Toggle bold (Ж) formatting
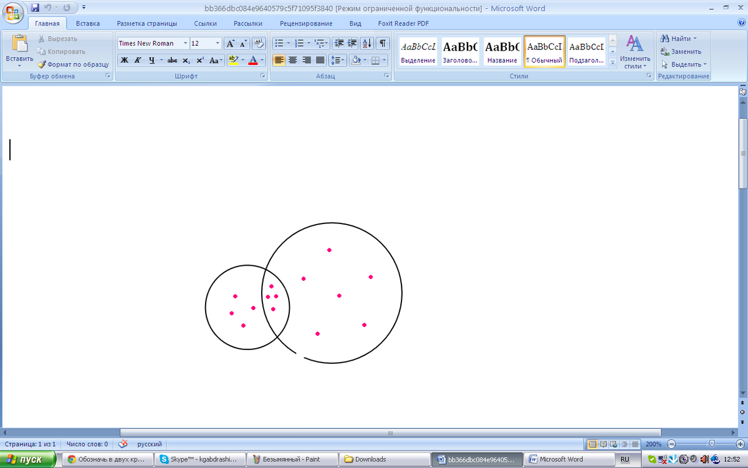The image size is (748, 468). tap(124, 61)
